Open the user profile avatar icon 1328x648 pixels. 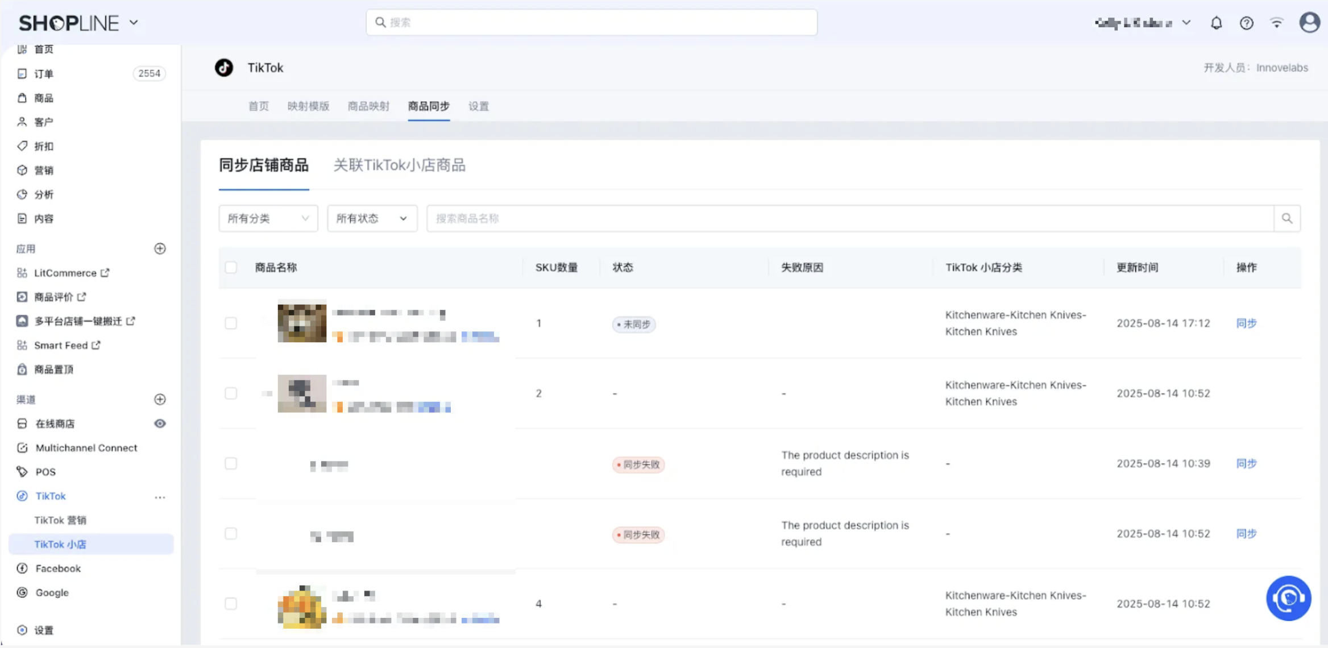click(1309, 23)
